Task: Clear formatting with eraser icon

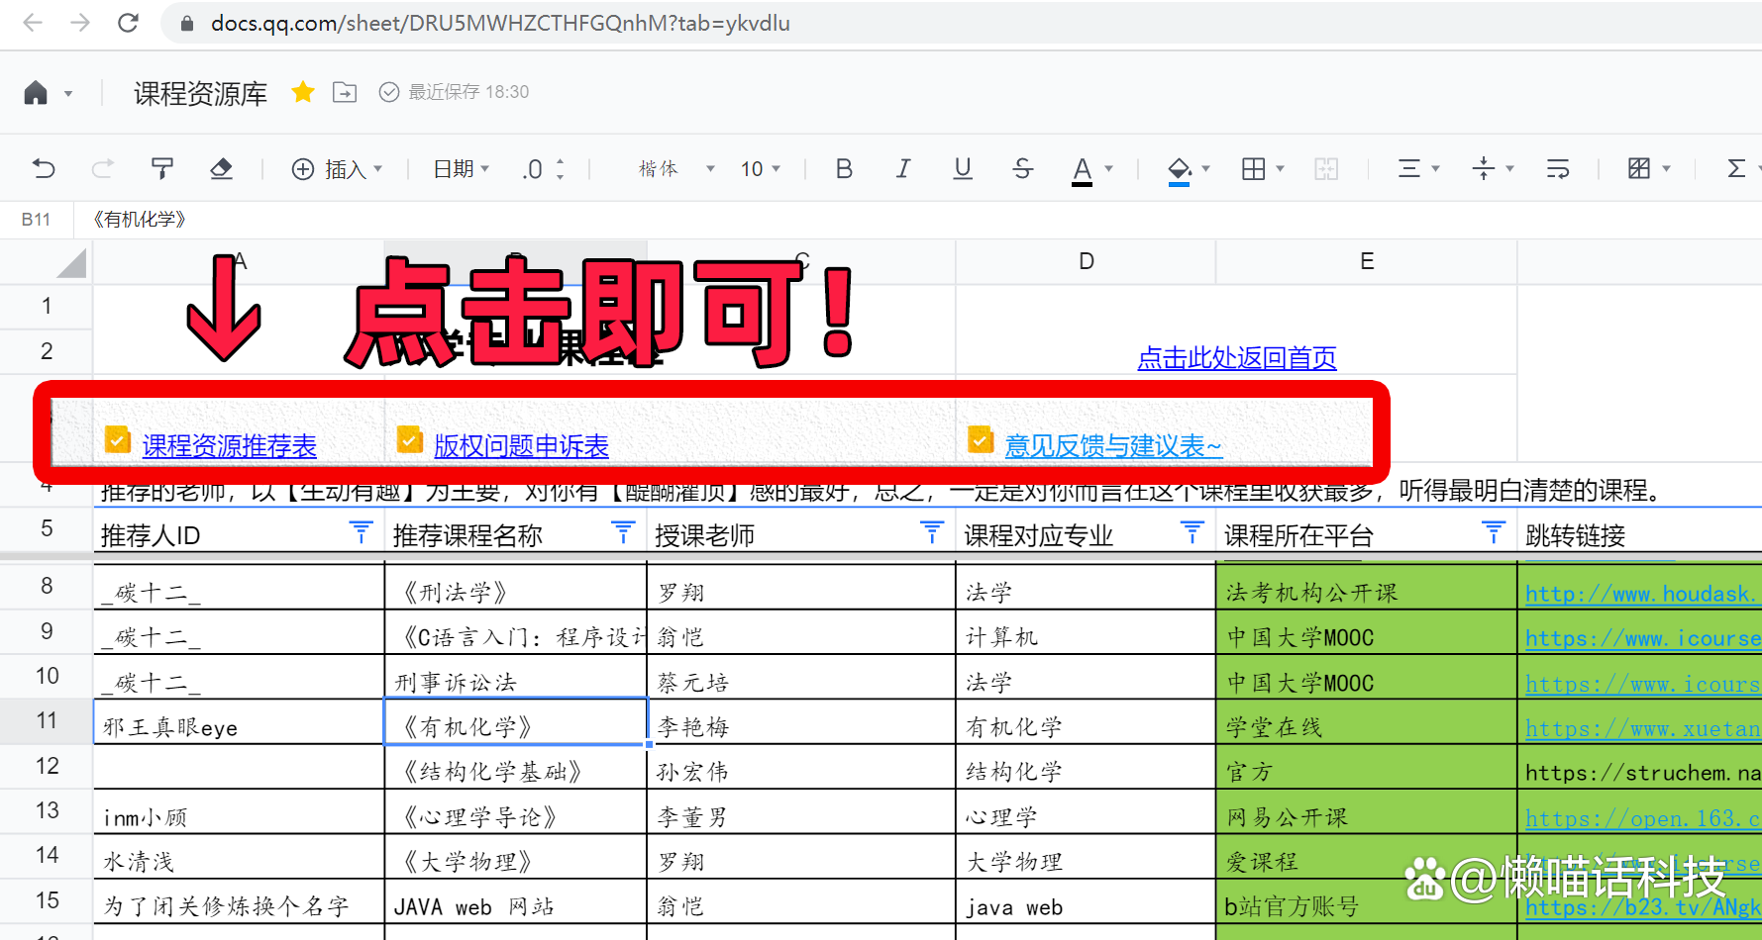Action: coord(221,169)
